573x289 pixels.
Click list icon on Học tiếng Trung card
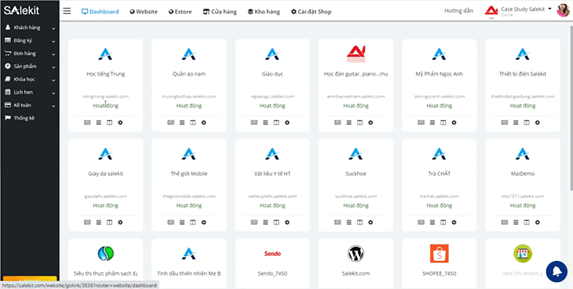coord(99,122)
